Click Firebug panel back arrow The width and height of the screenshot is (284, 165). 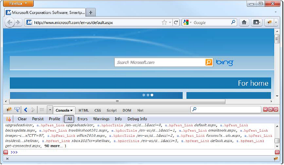coord(26,110)
